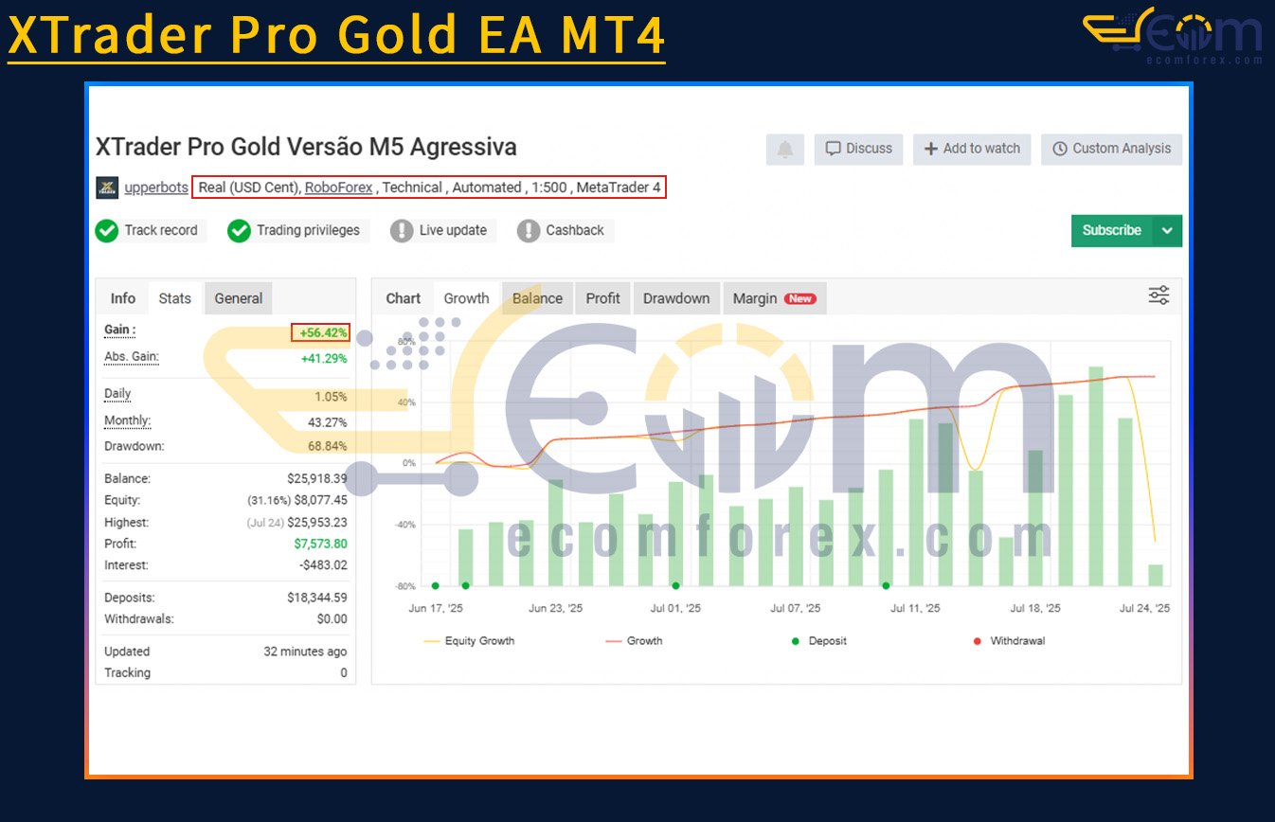Switch to the Growth tab
1275x822 pixels.
[x=467, y=298]
